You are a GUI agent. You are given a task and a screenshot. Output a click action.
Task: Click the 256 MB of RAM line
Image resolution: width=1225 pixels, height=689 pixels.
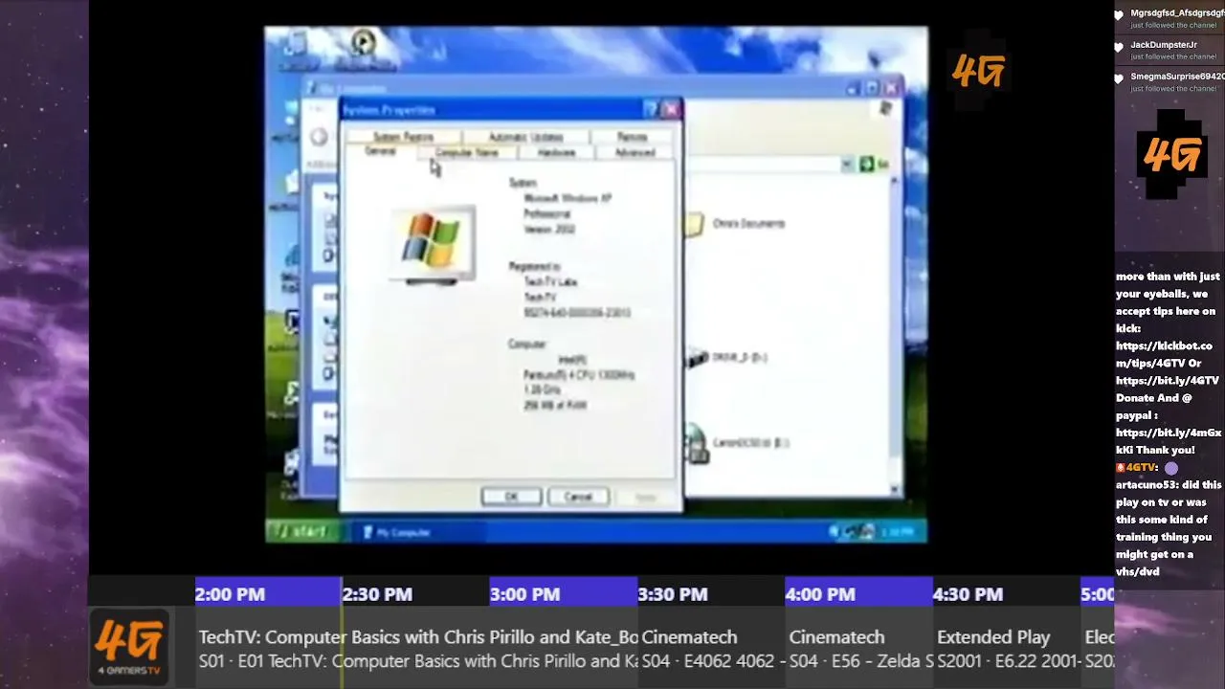[555, 406]
